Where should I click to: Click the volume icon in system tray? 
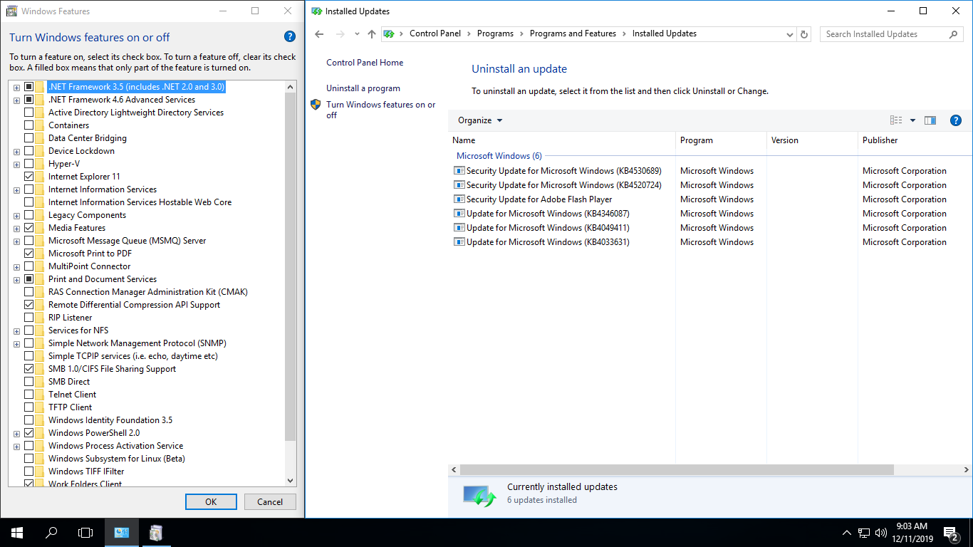pos(881,533)
